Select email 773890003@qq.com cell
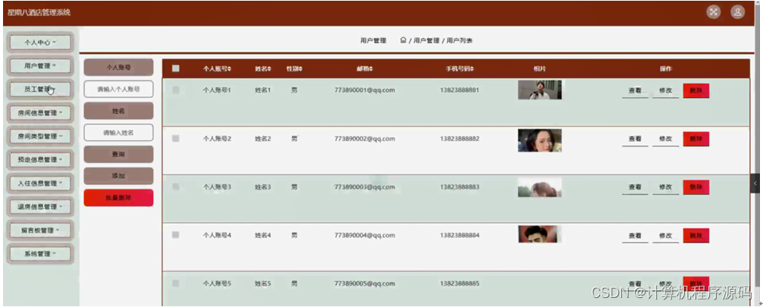 (365, 186)
